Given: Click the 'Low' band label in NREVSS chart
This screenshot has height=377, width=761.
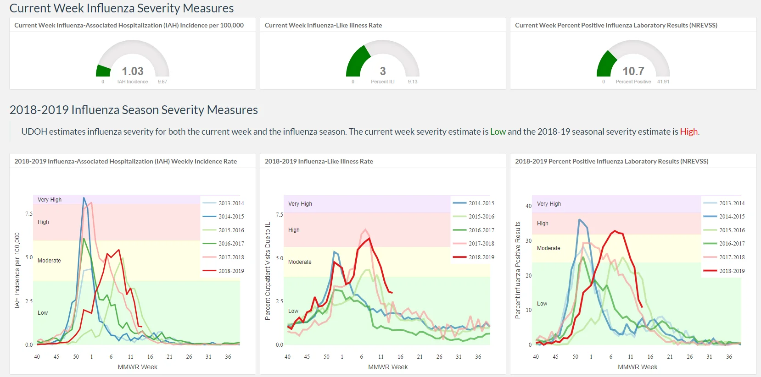Looking at the screenshot, I should click(x=542, y=304).
